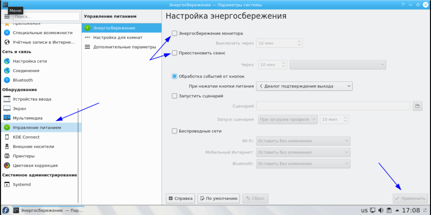Open Дополнительные параметры section

[124, 47]
